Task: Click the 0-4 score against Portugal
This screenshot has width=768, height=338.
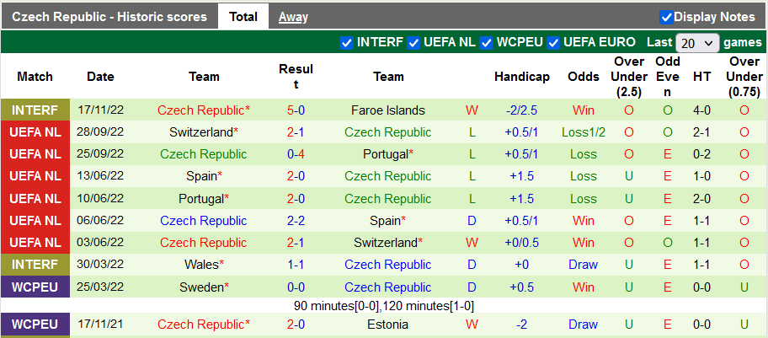Action: [296, 154]
